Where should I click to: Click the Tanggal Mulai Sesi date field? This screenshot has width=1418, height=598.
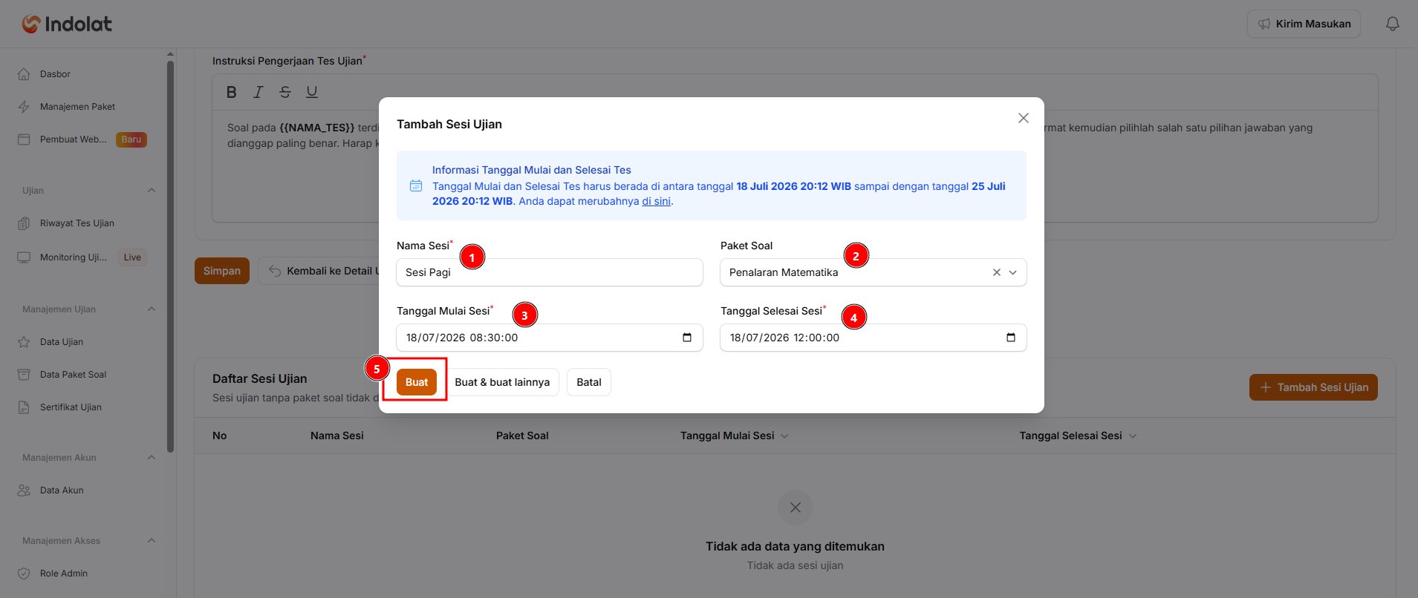coord(550,338)
